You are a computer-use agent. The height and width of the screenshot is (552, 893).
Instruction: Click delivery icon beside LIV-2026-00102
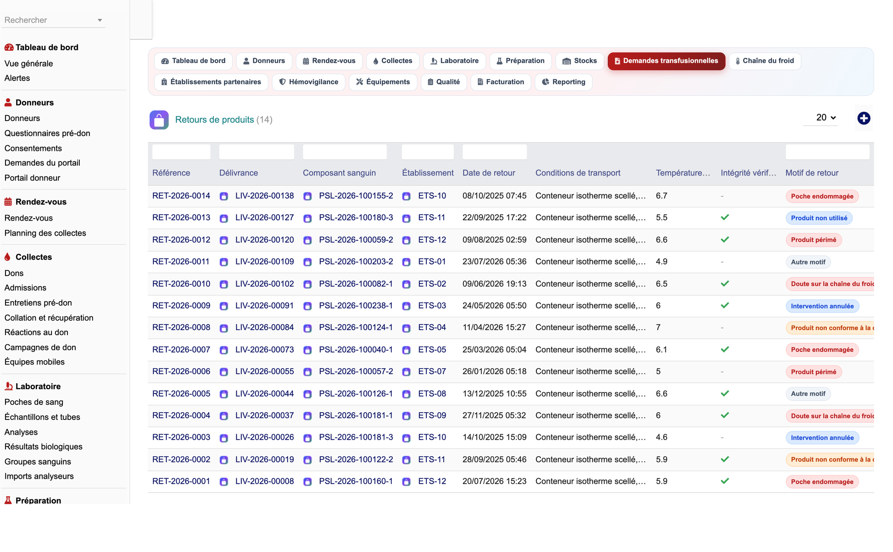point(224,284)
